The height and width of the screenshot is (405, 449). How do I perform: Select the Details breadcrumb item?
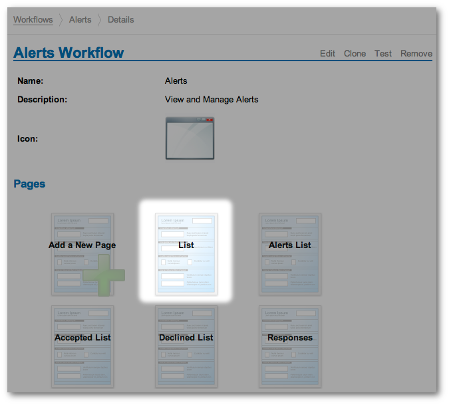coord(121,20)
